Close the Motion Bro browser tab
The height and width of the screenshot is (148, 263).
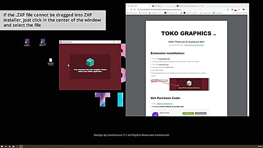coord(198,6)
